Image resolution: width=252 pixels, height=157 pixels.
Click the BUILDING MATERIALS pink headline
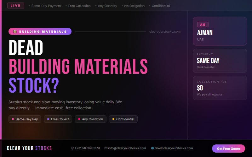pyautogui.click(x=78, y=66)
